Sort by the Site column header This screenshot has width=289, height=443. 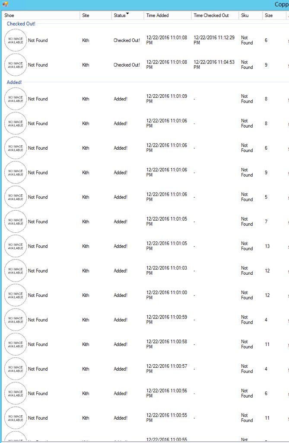tap(95, 16)
